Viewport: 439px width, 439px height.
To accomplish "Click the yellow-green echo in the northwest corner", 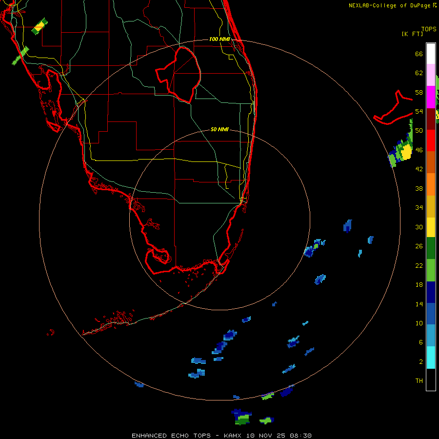I will pos(40,26).
